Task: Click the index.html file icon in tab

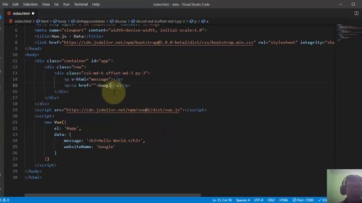Action: [9, 14]
